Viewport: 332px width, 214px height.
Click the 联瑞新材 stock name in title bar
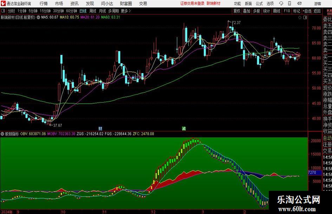click(x=214, y=4)
